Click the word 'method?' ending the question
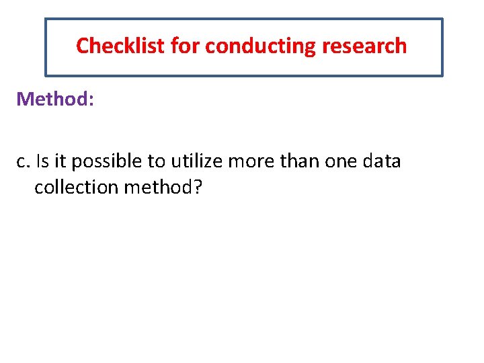This screenshot has width=484, height=363. 163,187
